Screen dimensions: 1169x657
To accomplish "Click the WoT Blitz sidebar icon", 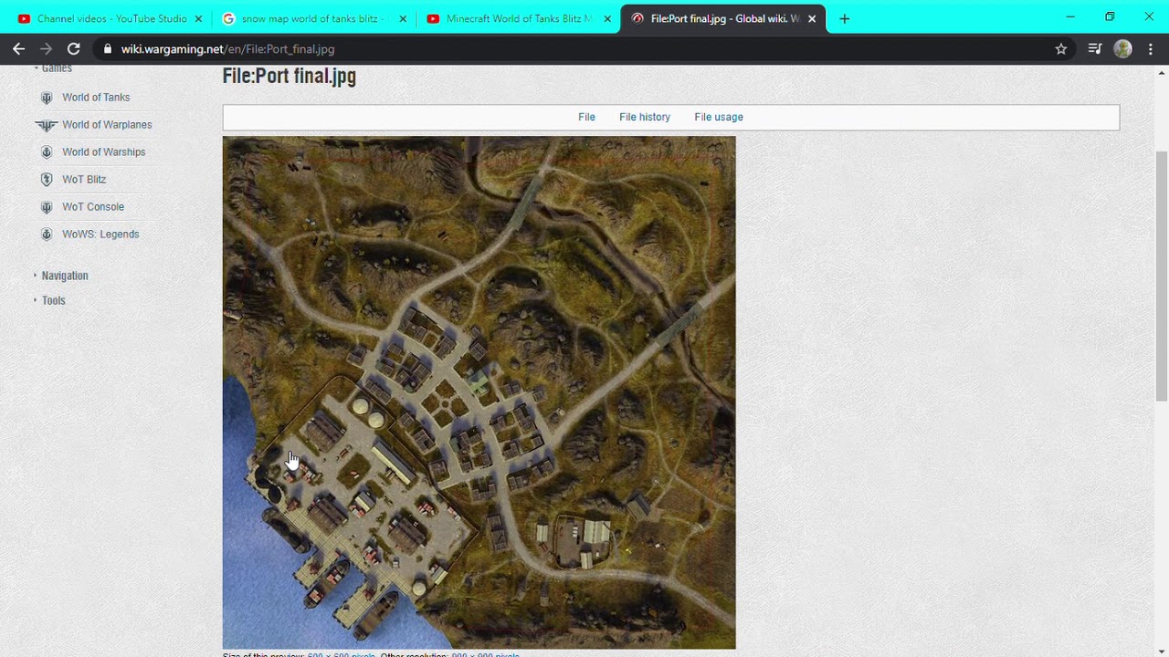I will (x=47, y=180).
